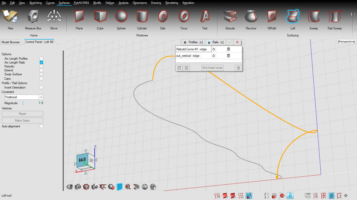This screenshot has height=200, width=357.
Task: Reverse direction of the cut_vertical rail
Action: click(214, 55)
